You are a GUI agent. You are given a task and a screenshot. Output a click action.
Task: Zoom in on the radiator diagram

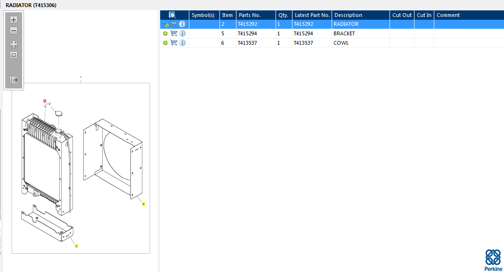pyautogui.click(x=14, y=20)
